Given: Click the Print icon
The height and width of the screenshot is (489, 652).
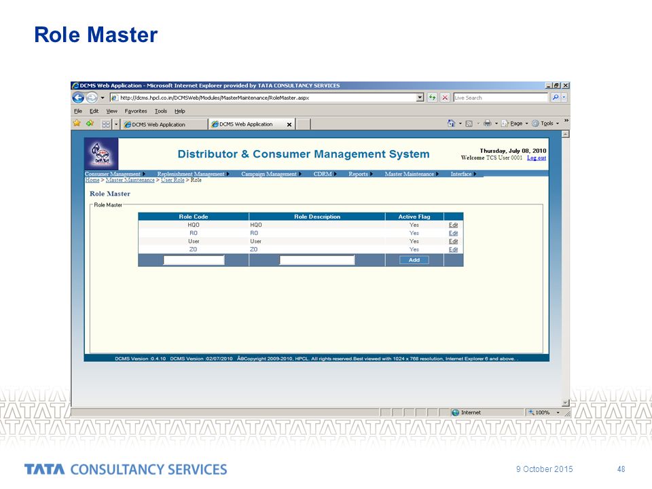Looking at the screenshot, I should pyautogui.click(x=488, y=123).
